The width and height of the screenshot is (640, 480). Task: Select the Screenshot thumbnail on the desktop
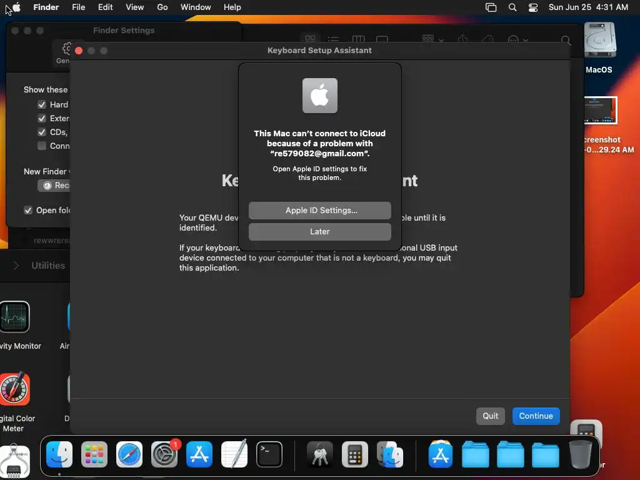600,110
